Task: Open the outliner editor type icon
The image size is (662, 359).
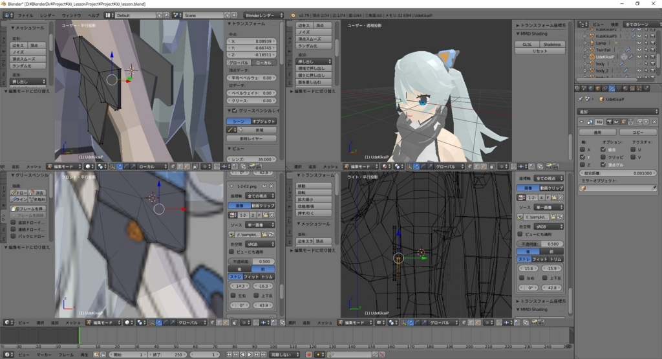Action: tap(582, 24)
